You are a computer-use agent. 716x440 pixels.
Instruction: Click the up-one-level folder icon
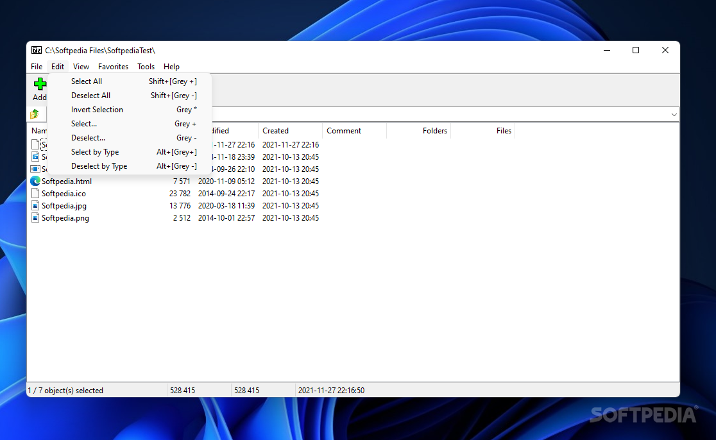[35, 114]
